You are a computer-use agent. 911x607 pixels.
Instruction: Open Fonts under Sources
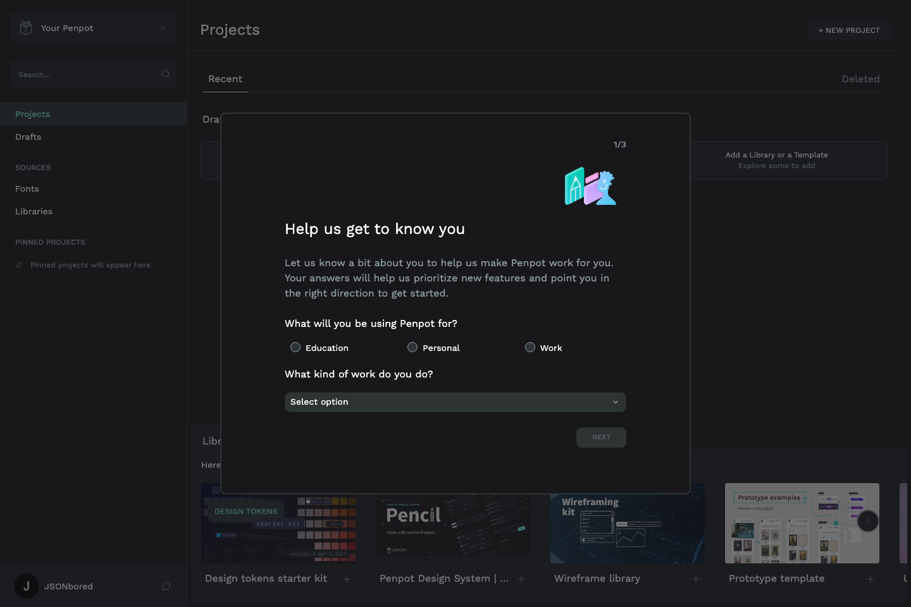(93, 188)
